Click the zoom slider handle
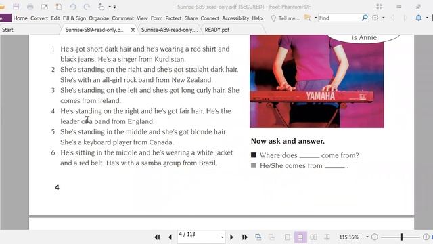The width and height of the screenshot is (433, 244). pyautogui.click(x=401, y=237)
